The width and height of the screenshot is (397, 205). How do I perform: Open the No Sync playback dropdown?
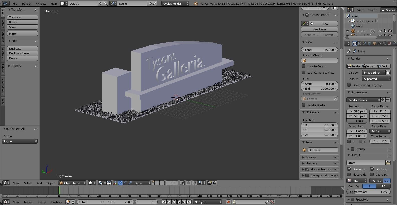(208, 202)
